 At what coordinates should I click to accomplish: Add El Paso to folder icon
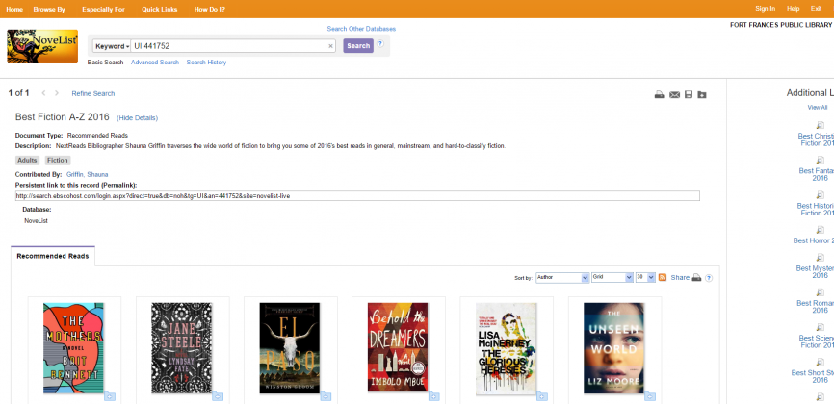pyautogui.click(x=326, y=396)
